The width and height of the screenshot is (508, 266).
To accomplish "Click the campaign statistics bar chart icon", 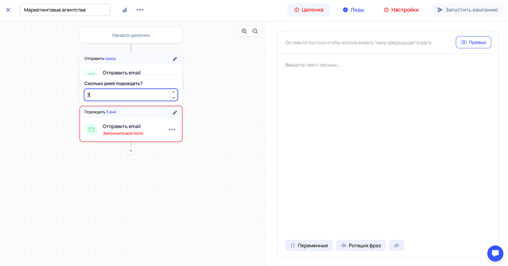I will pyautogui.click(x=124, y=10).
